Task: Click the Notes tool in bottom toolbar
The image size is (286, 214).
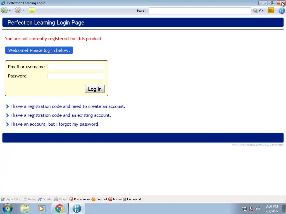Action: tap(30, 199)
